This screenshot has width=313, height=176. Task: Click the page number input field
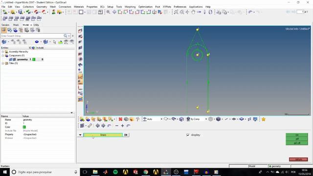tap(300, 12)
